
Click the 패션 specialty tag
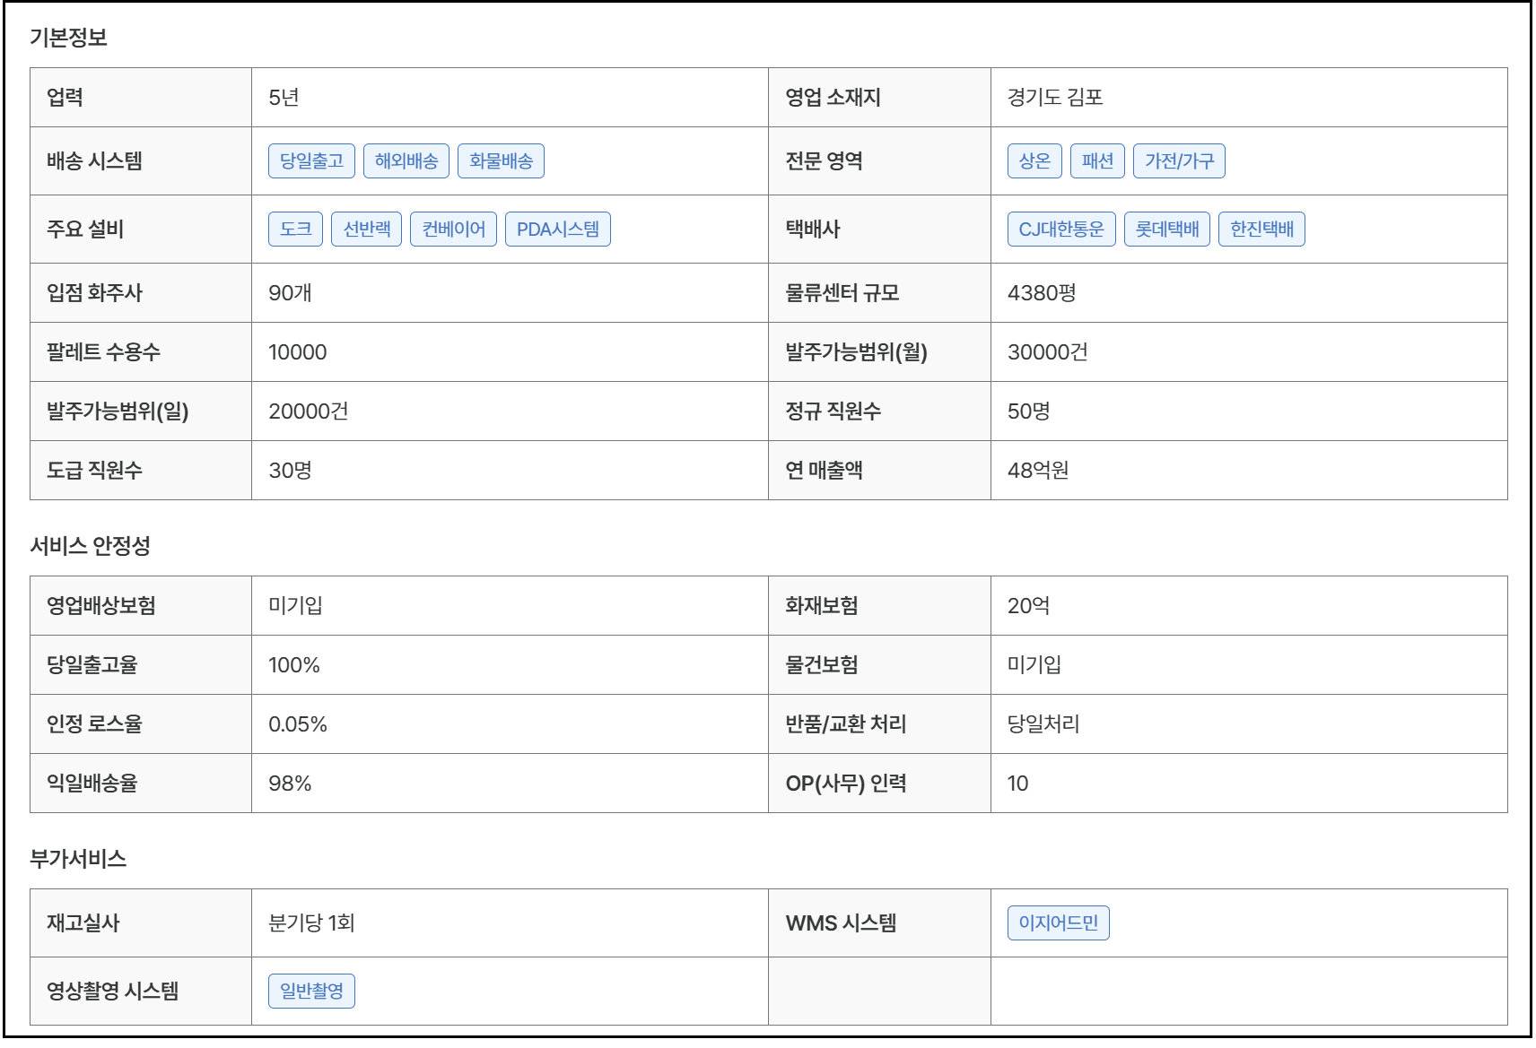(x=1097, y=161)
